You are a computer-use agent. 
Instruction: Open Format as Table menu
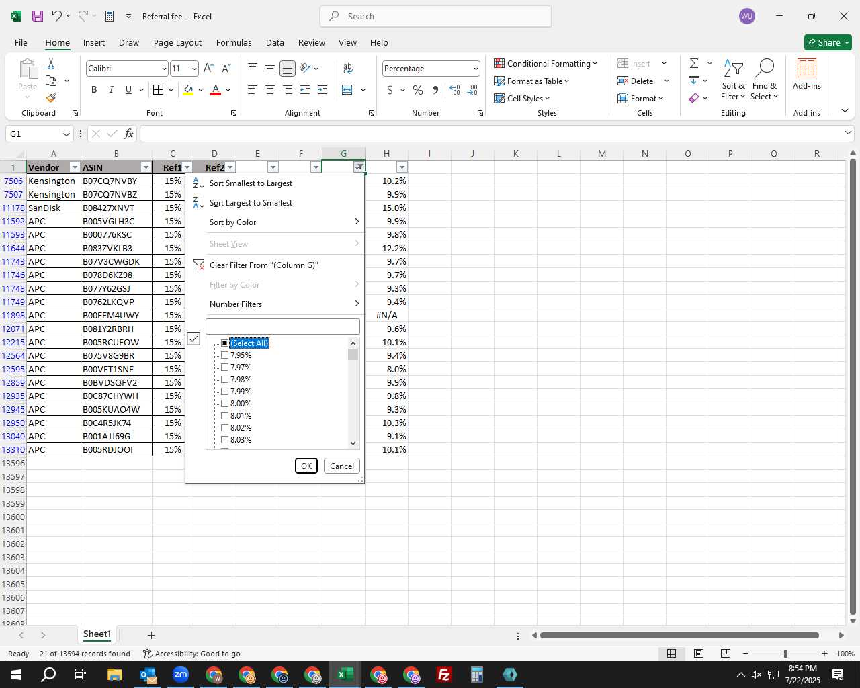531,81
